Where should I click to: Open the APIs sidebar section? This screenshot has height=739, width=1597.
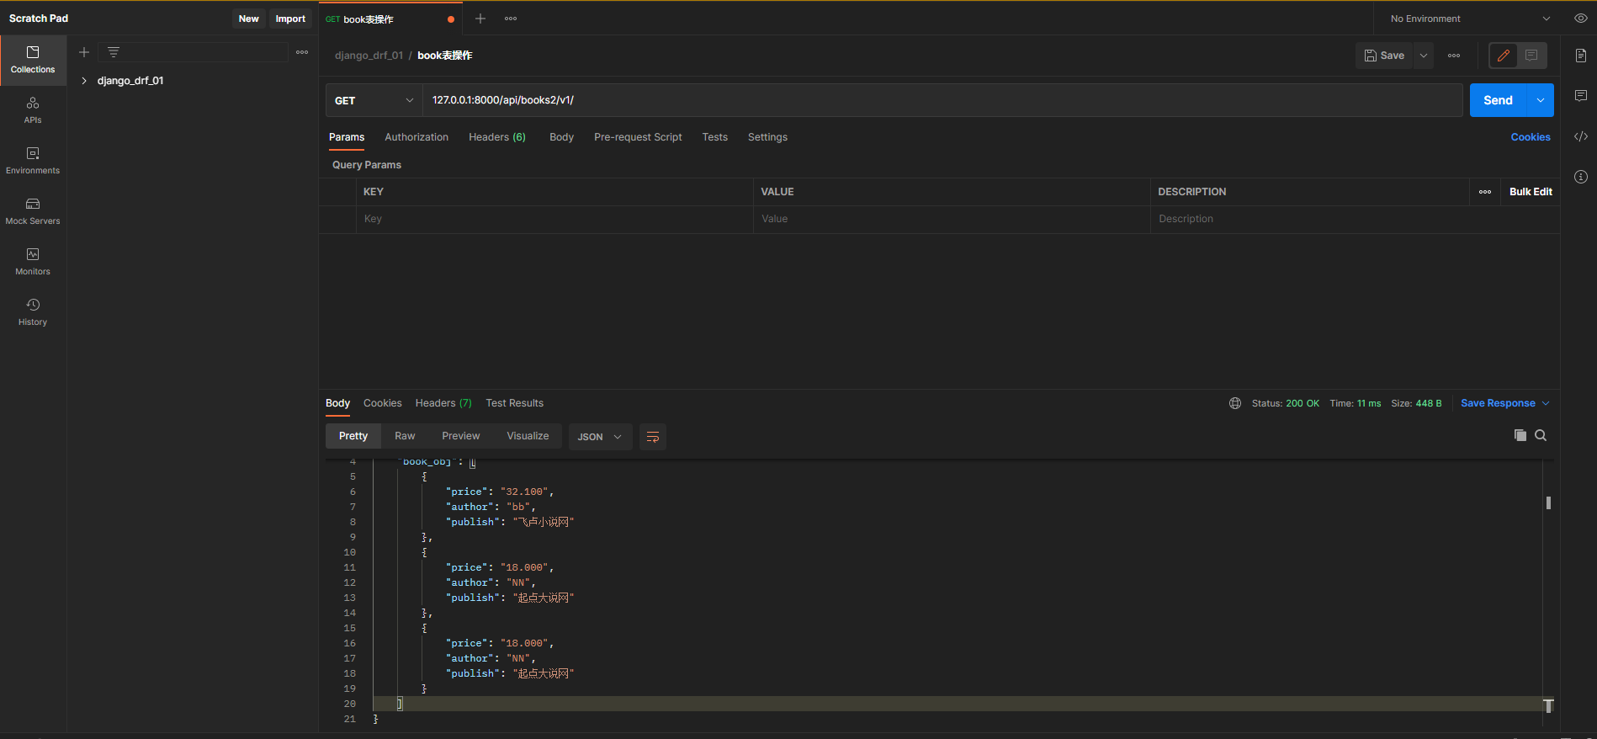coord(33,110)
